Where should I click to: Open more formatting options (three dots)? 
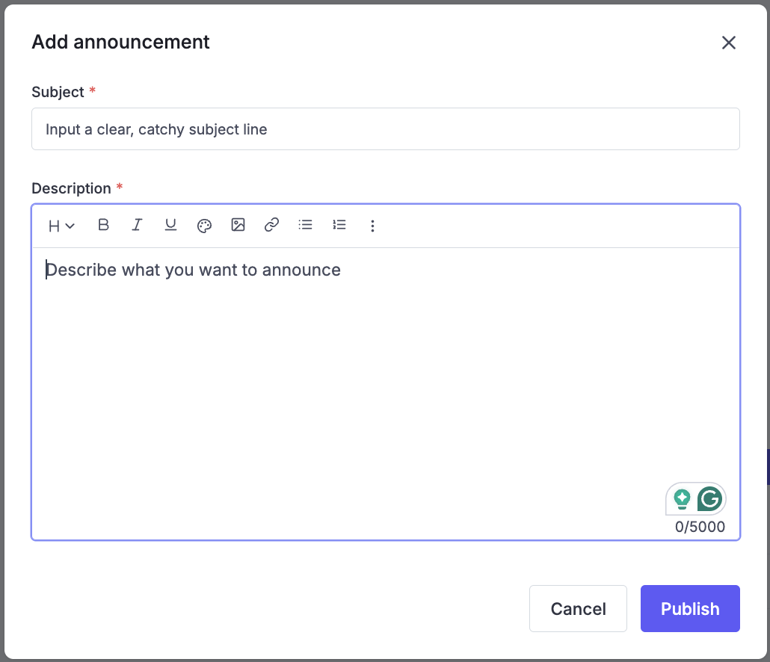[372, 226]
